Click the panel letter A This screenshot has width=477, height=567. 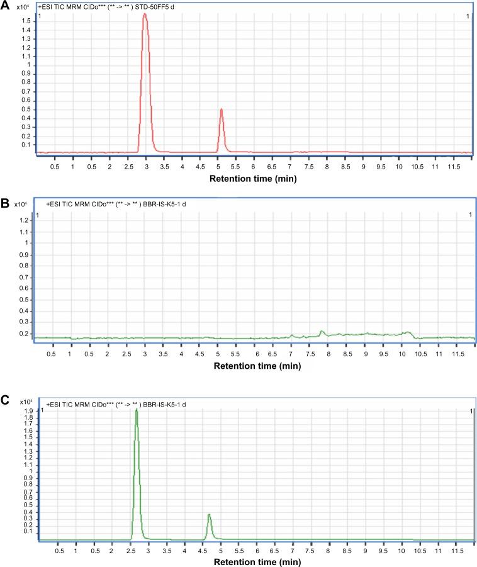(x=4, y=6)
